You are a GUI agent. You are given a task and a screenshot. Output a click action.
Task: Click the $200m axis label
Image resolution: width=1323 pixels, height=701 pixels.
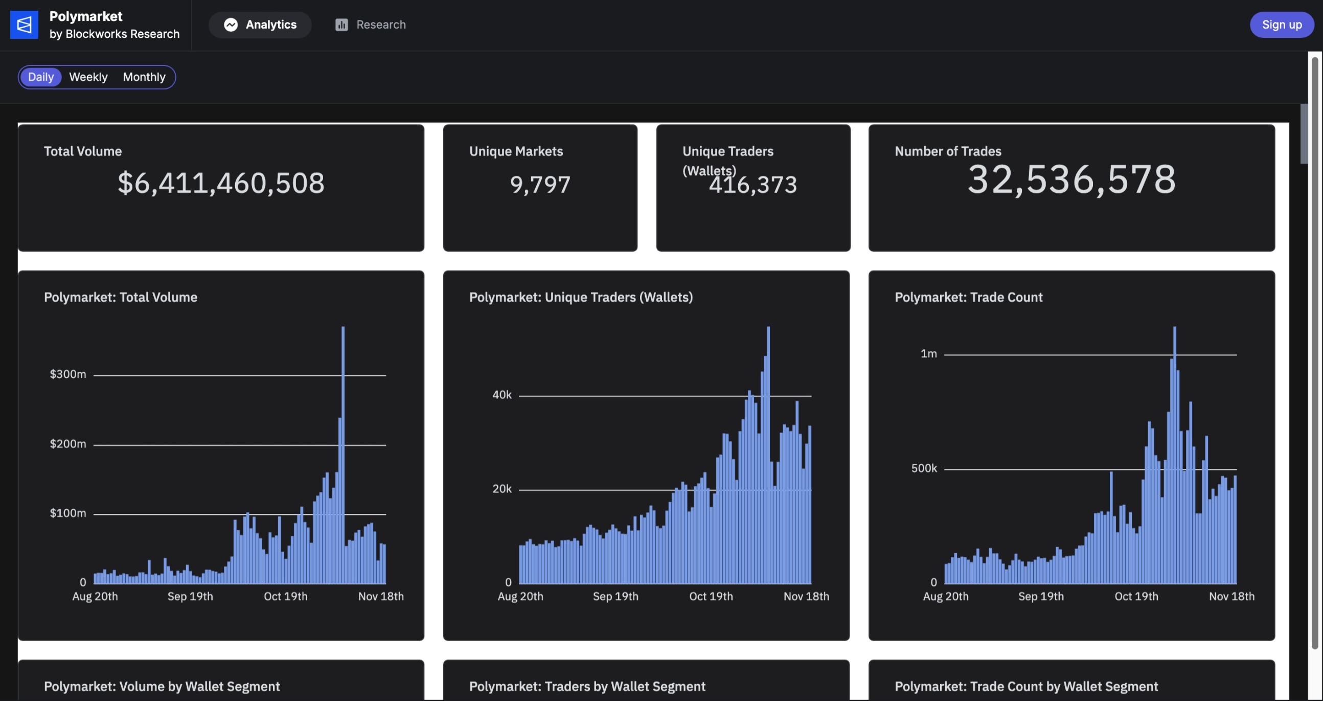coord(68,444)
